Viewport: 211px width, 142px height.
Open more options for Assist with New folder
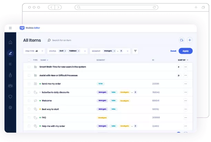(185, 75)
